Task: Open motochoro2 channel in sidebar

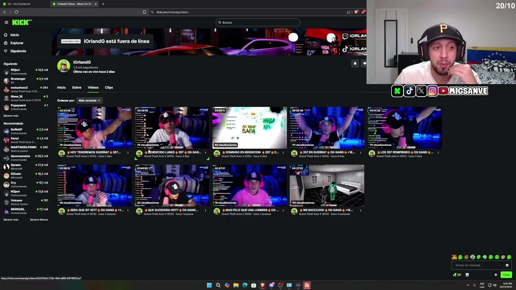Action: pyautogui.click(x=26, y=89)
